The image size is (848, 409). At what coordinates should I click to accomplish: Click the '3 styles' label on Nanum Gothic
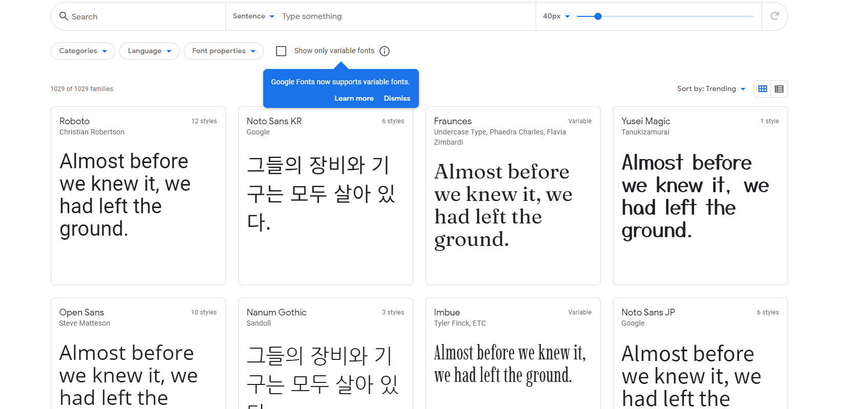tap(393, 312)
